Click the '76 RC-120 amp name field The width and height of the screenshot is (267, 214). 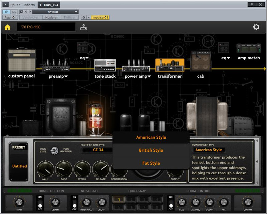pyautogui.click(x=46, y=27)
